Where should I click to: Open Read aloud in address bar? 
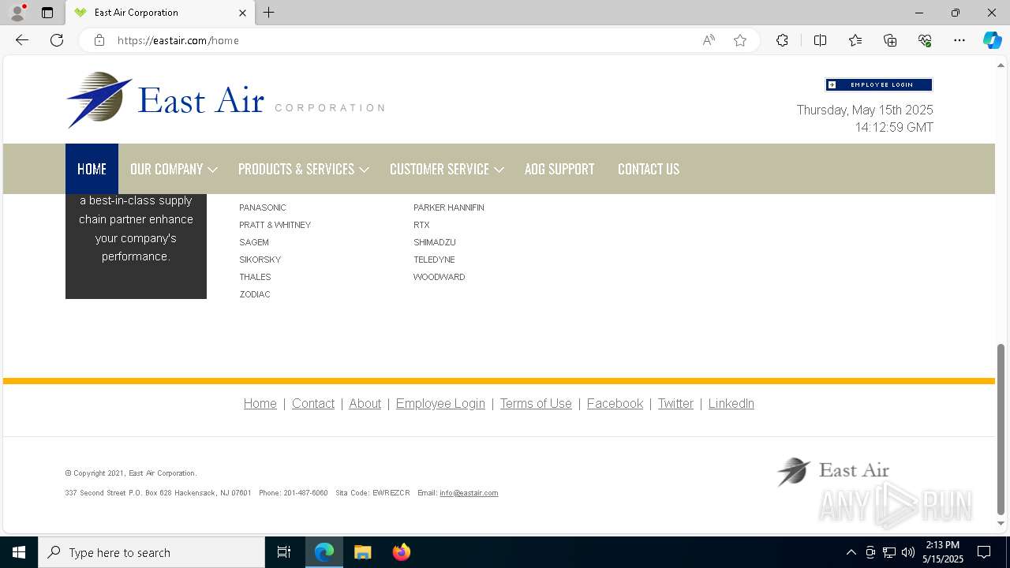tap(709, 40)
